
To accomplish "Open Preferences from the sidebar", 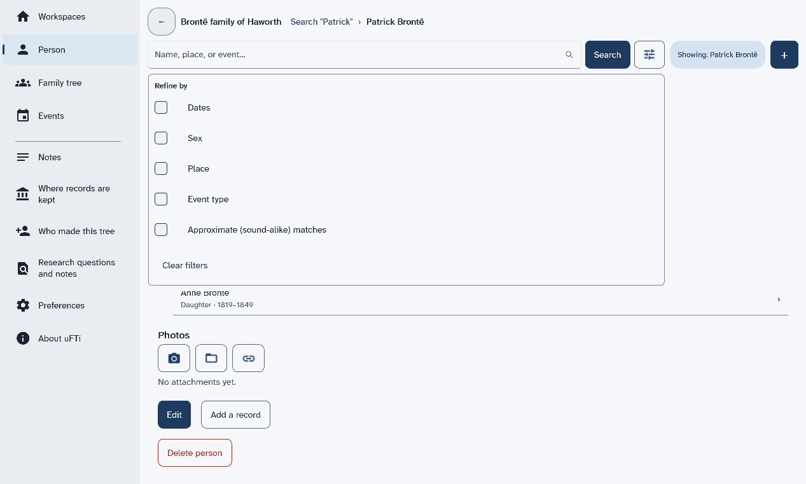I will (x=70, y=305).
